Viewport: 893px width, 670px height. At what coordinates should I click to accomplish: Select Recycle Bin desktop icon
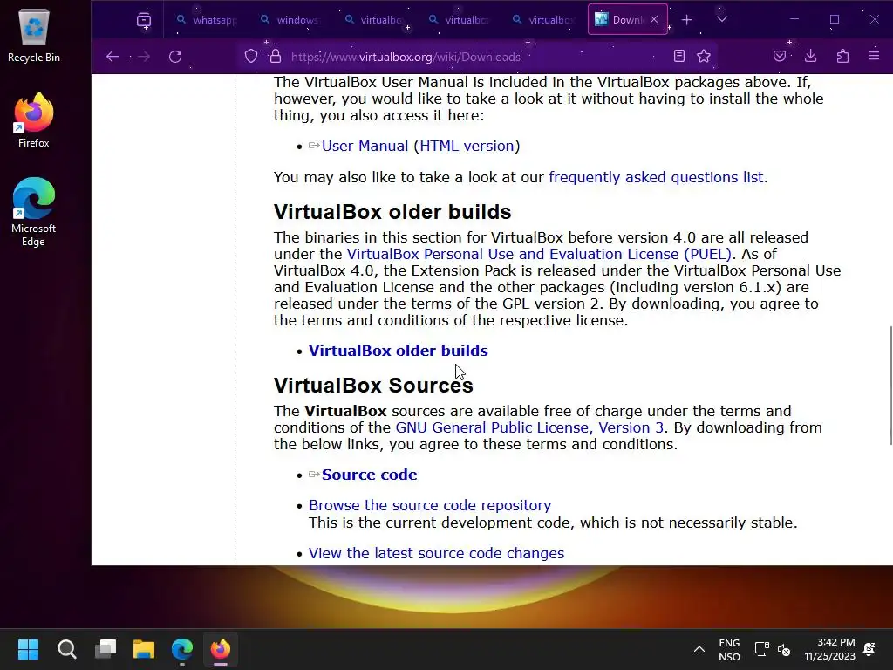[x=34, y=35]
